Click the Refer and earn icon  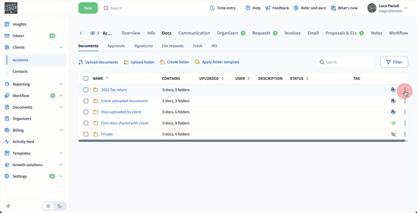click(x=296, y=8)
